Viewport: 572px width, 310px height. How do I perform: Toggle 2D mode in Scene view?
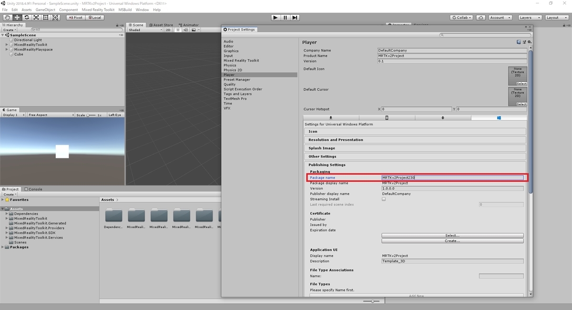coord(168,30)
